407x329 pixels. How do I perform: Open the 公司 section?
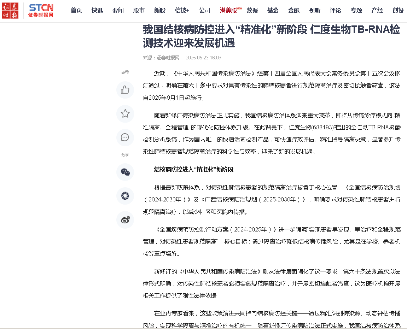(205, 10)
